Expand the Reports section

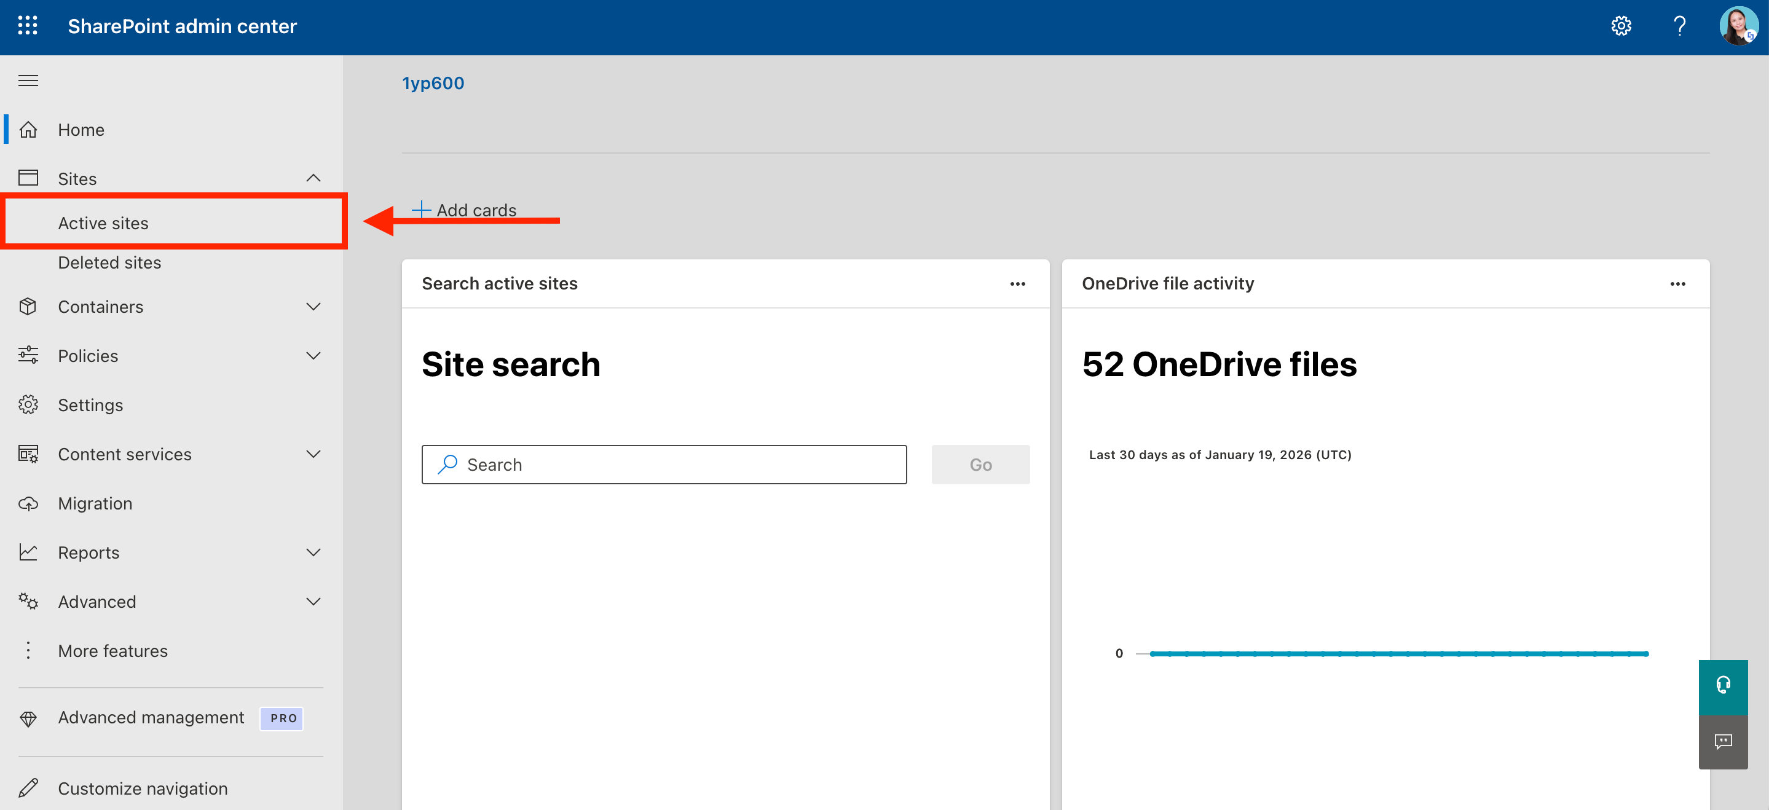tap(313, 552)
